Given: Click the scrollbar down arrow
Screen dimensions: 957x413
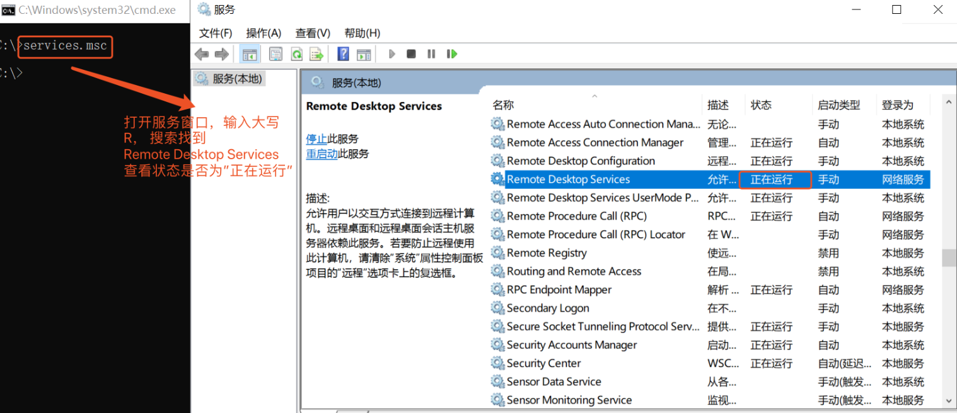Looking at the screenshot, I should coord(949,400).
